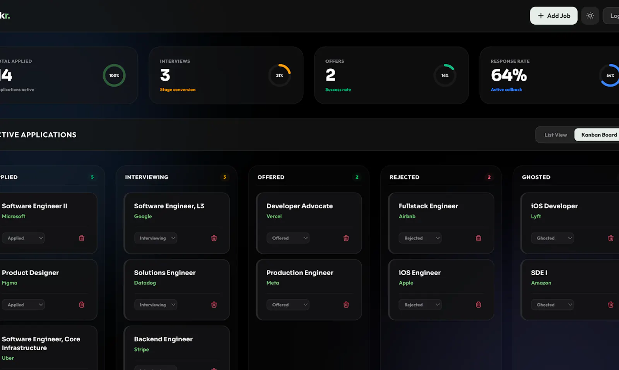This screenshot has height=370, width=619.
Task: Open the Airbnb Rejected status dropdown
Action: (420, 238)
